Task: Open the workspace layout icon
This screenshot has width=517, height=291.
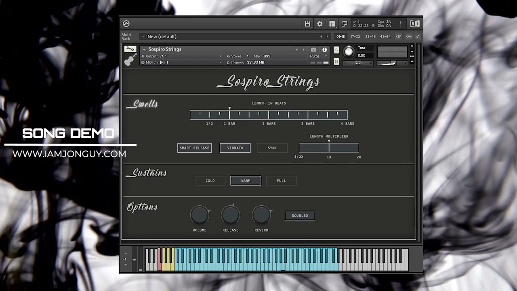Action: pos(332,24)
